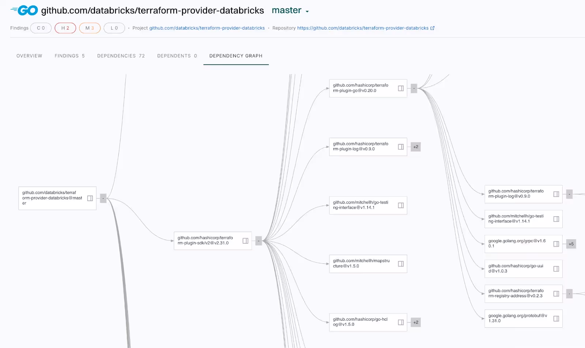Collapse children of terraform-plugin-sdk/v2 node
Image resolution: width=585 pixels, height=348 pixels.
258,241
